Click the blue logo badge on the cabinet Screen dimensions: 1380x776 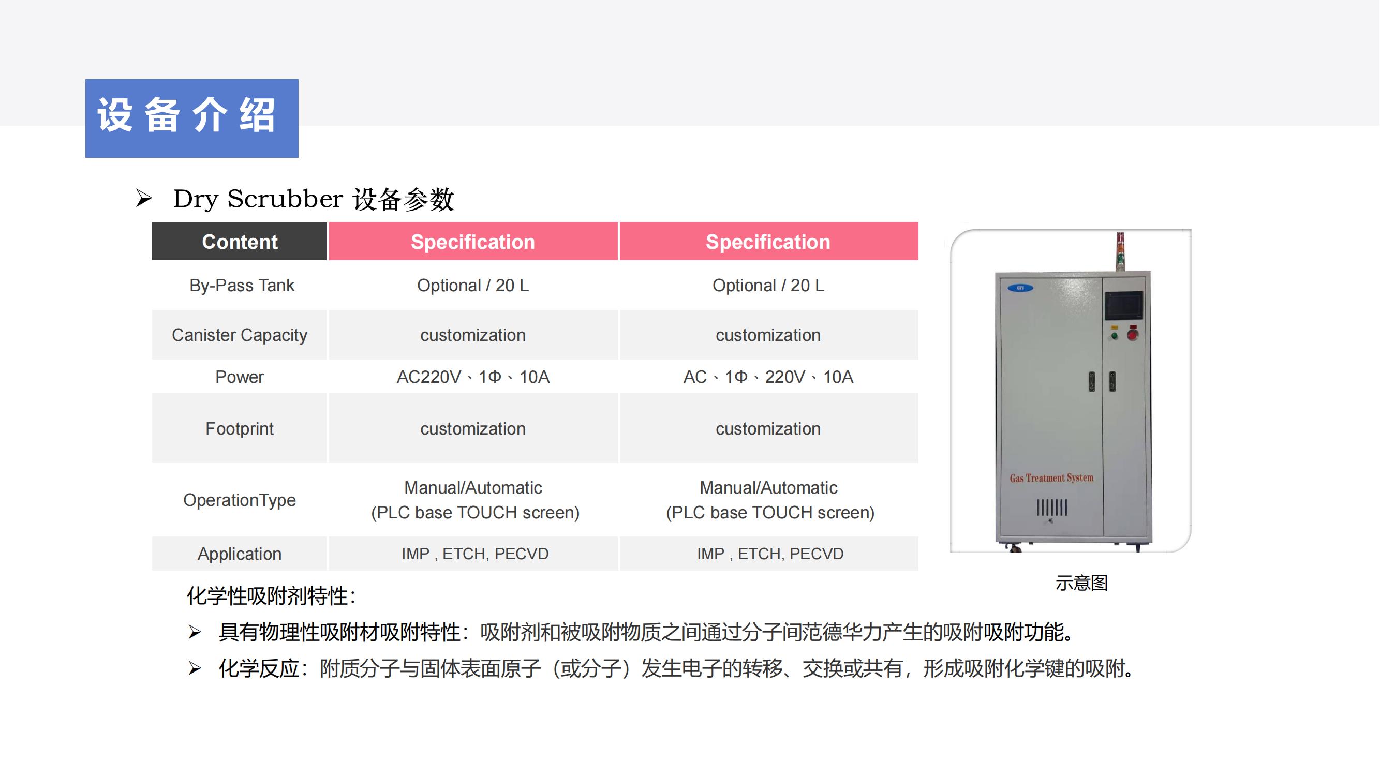pos(1020,288)
